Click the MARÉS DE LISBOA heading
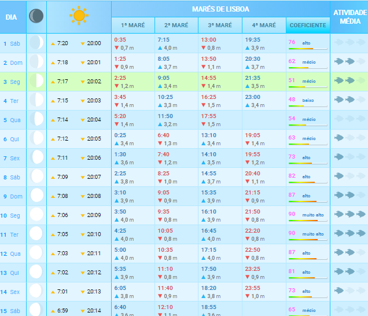 220,9
